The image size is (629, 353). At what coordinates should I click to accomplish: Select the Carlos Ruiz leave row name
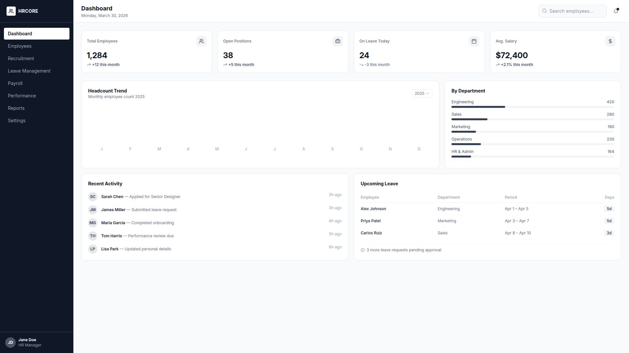point(371,233)
